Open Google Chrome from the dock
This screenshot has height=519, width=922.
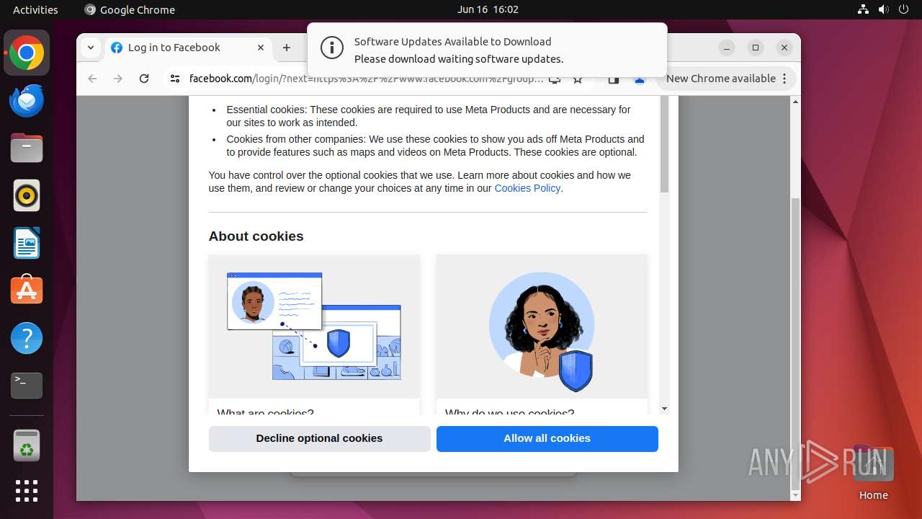pos(27,53)
